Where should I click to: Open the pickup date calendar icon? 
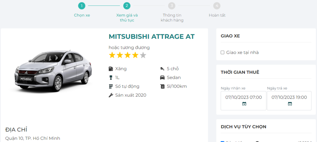(244, 104)
